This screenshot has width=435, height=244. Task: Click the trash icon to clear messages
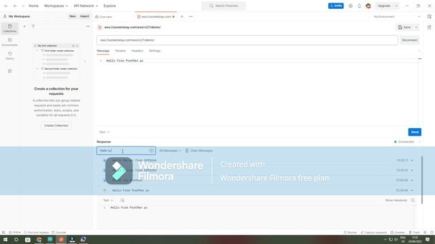click(x=187, y=150)
